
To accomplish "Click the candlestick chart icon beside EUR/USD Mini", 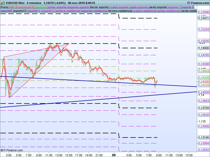I will pos(3,3).
